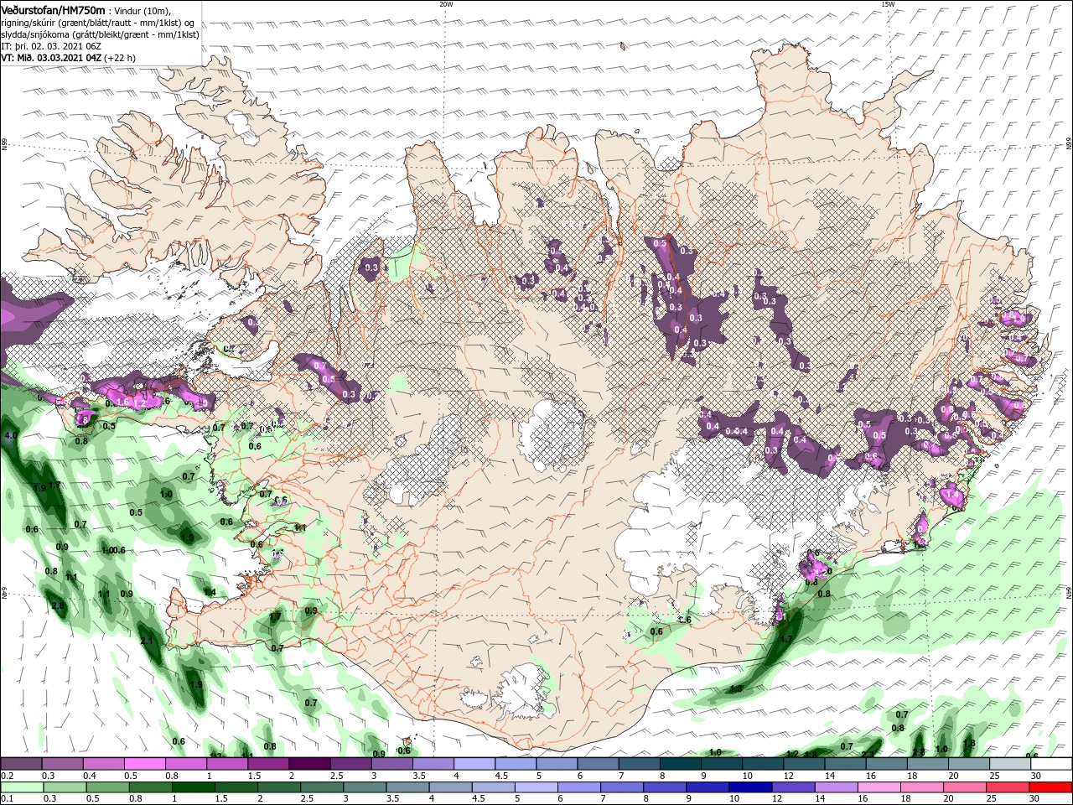Click the "2.5" label on the lower legend row
The height and width of the screenshot is (805, 1073).
[x=307, y=799]
